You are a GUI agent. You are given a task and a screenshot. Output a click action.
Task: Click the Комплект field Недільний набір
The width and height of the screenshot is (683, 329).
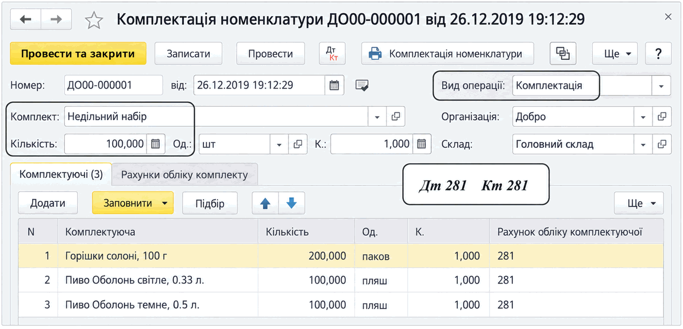217,117
